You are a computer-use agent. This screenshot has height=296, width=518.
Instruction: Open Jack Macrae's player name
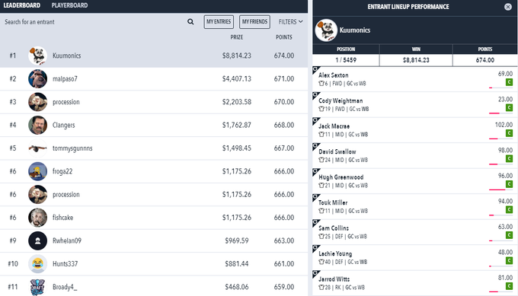tap(334, 126)
